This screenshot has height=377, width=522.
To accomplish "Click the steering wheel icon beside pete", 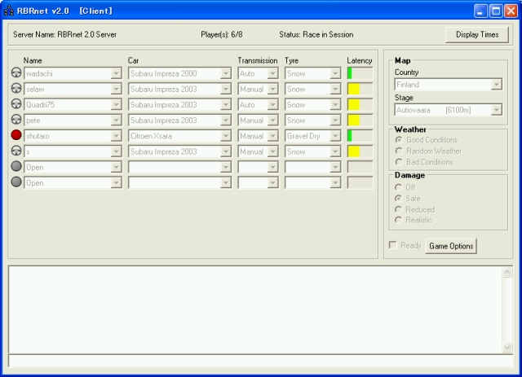I will [15, 120].
